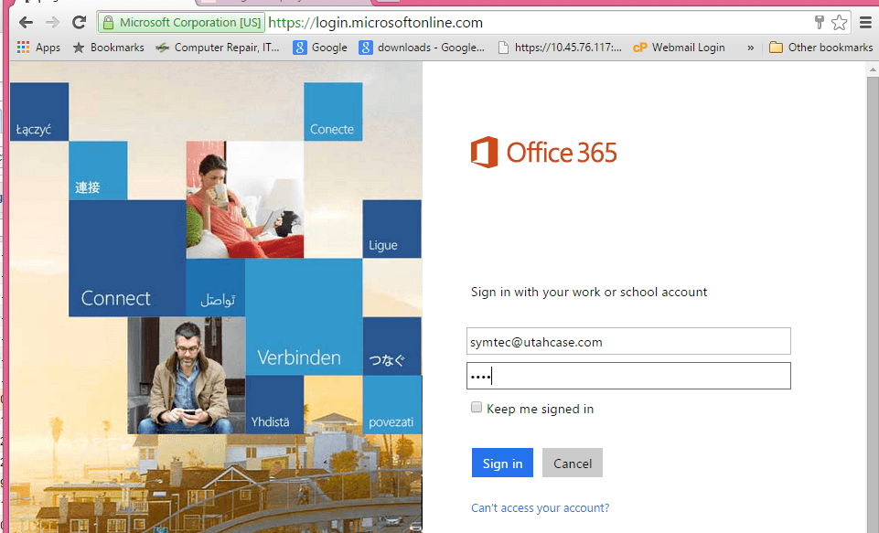The width and height of the screenshot is (879, 533).
Task: Click the Microsoft Corporation [US] certificate label
Action: [190, 23]
